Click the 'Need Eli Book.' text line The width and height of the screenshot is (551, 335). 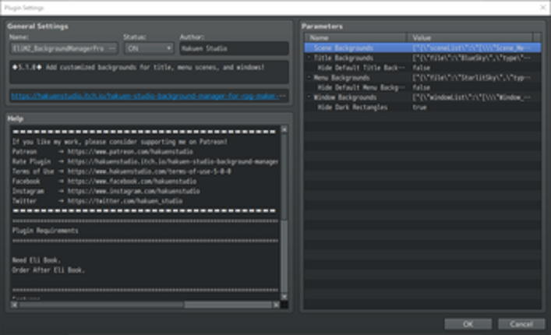[x=37, y=260]
